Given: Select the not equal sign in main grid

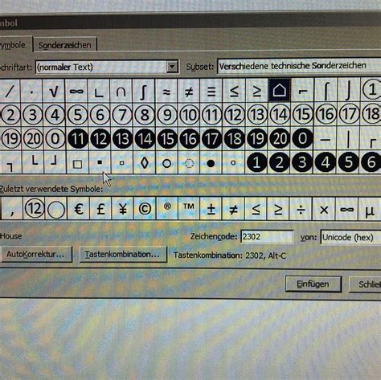Looking at the screenshot, I should [x=189, y=92].
